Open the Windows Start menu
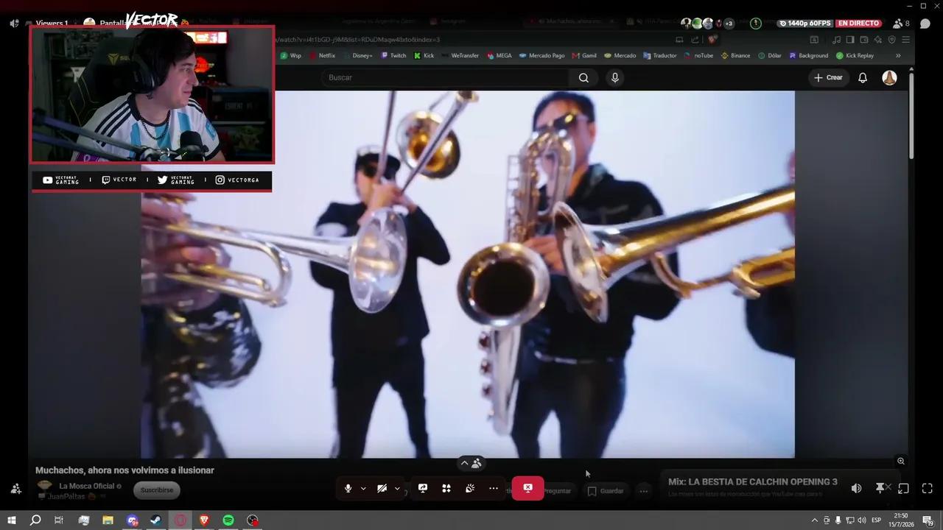The width and height of the screenshot is (943, 530). coord(11,520)
